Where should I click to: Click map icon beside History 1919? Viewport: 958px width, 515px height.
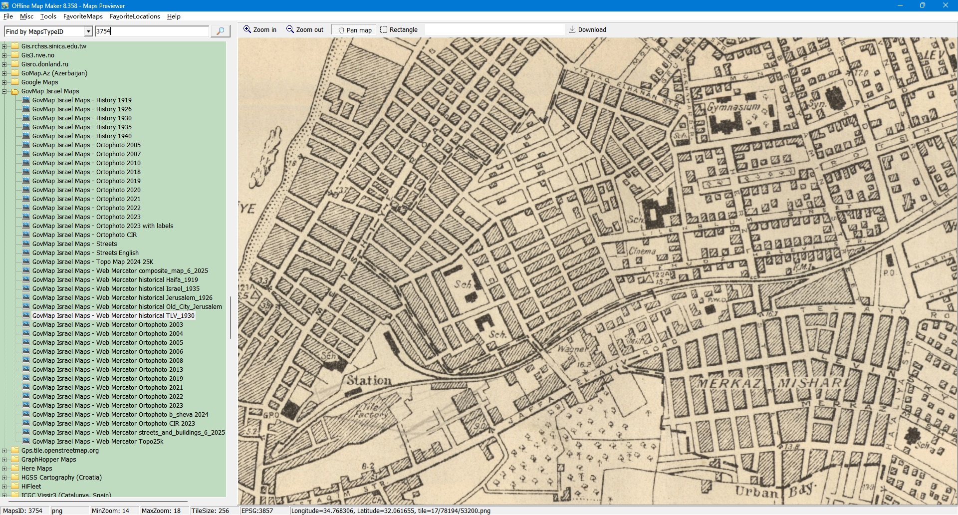click(x=26, y=100)
